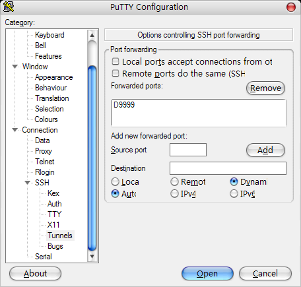Enable local ports accepting connections from other hosts
301x287 pixels.
[x=116, y=61]
